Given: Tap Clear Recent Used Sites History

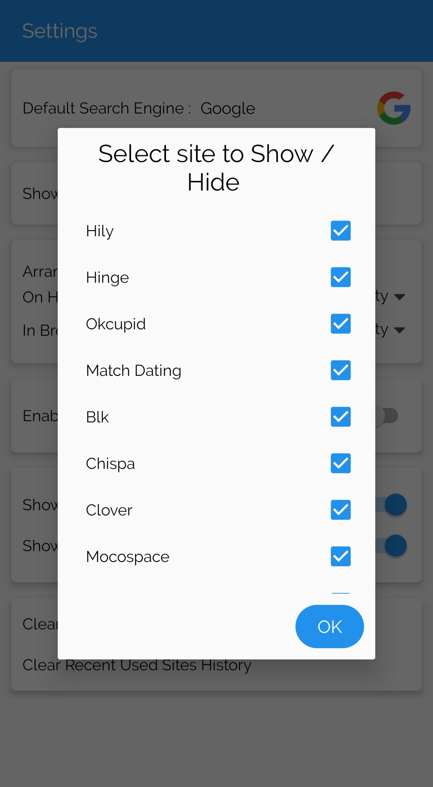Looking at the screenshot, I should click(137, 665).
